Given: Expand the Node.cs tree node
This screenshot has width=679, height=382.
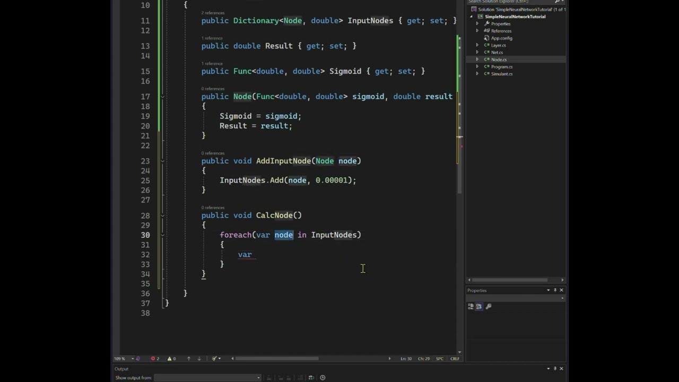Looking at the screenshot, I should point(477,59).
